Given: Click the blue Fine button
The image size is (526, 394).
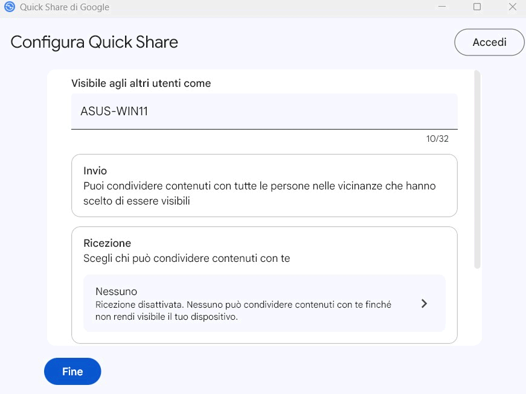Looking at the screenshot, I should [x=72, y=372].
